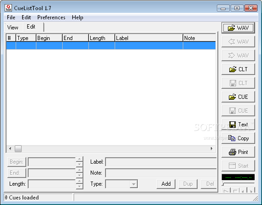Click into the Note input field
Screen dimensions: 262x205
coord(161,173)
